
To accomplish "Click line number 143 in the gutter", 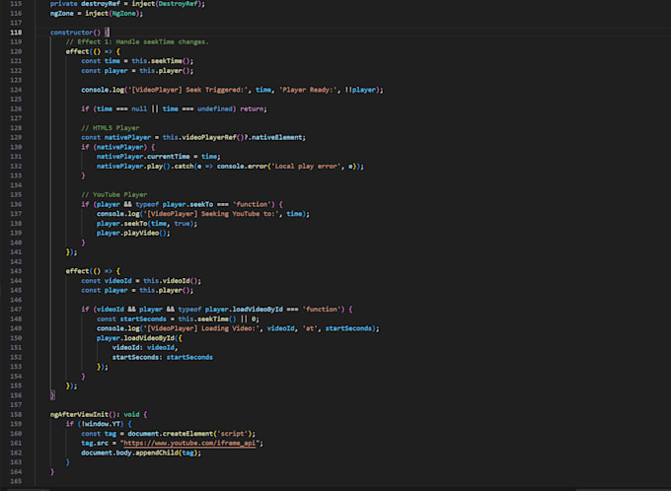I will 16,271.
